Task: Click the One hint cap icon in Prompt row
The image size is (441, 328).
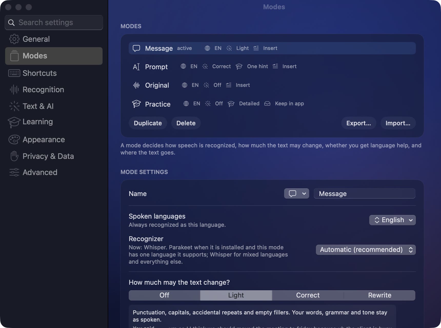Action: 239,66
